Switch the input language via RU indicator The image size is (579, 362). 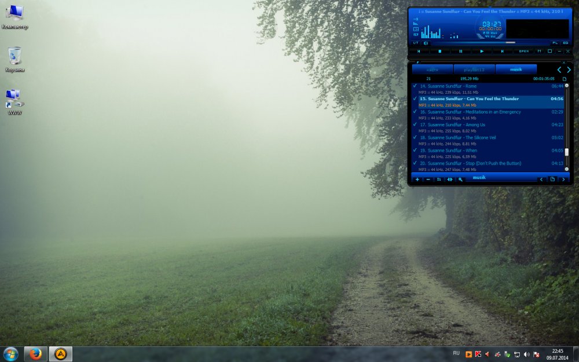point(456,353)
